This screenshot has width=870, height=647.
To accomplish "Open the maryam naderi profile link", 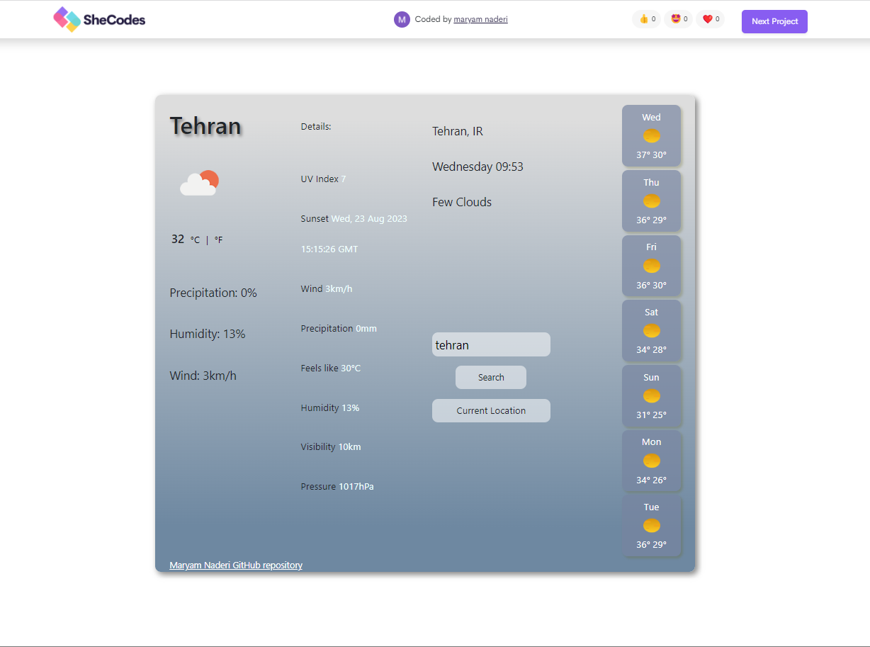I will point(480,19).
